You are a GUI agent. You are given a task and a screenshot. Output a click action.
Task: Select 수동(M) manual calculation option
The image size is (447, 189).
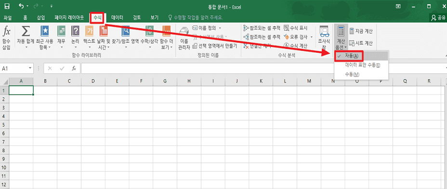tap(361, 74)
